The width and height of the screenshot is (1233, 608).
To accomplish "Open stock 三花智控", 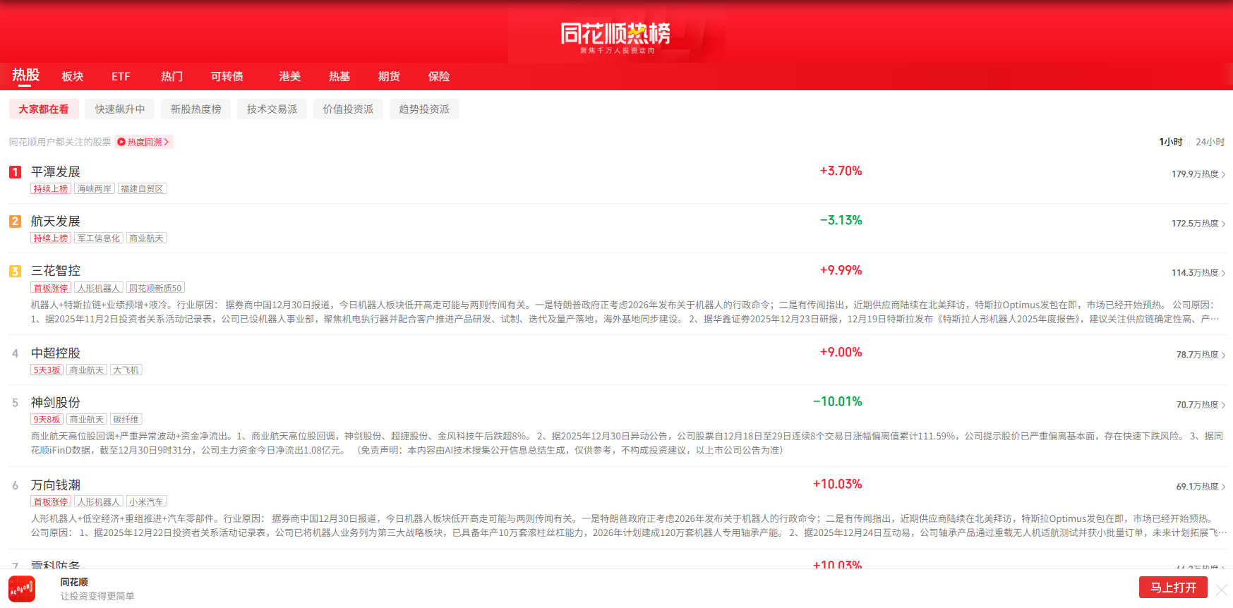I will click(56, 271).
